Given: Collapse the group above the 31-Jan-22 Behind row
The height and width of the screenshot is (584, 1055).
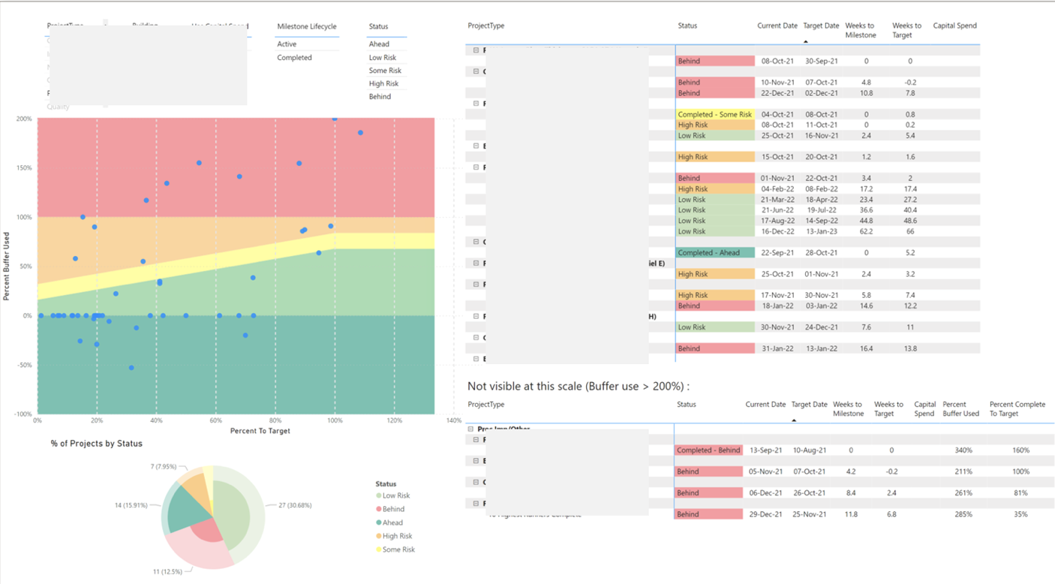Looking at the screenshot, I should tap(476, 338).
